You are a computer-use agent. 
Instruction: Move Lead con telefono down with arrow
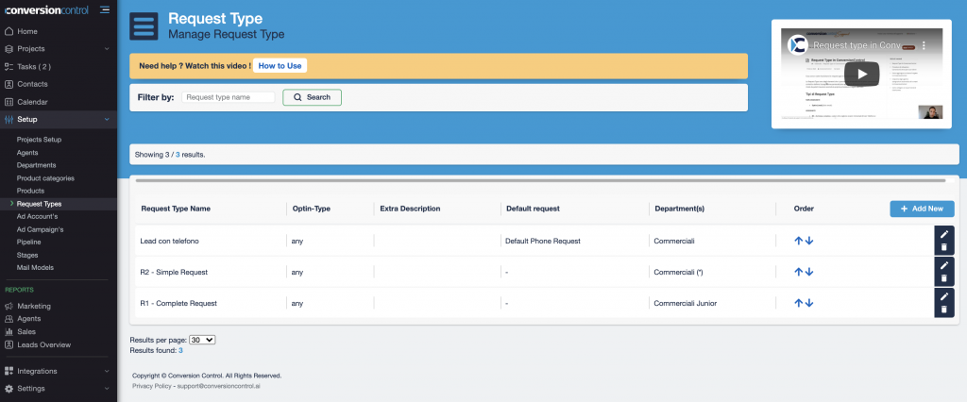pyautogui.click(x=809, y=241)
